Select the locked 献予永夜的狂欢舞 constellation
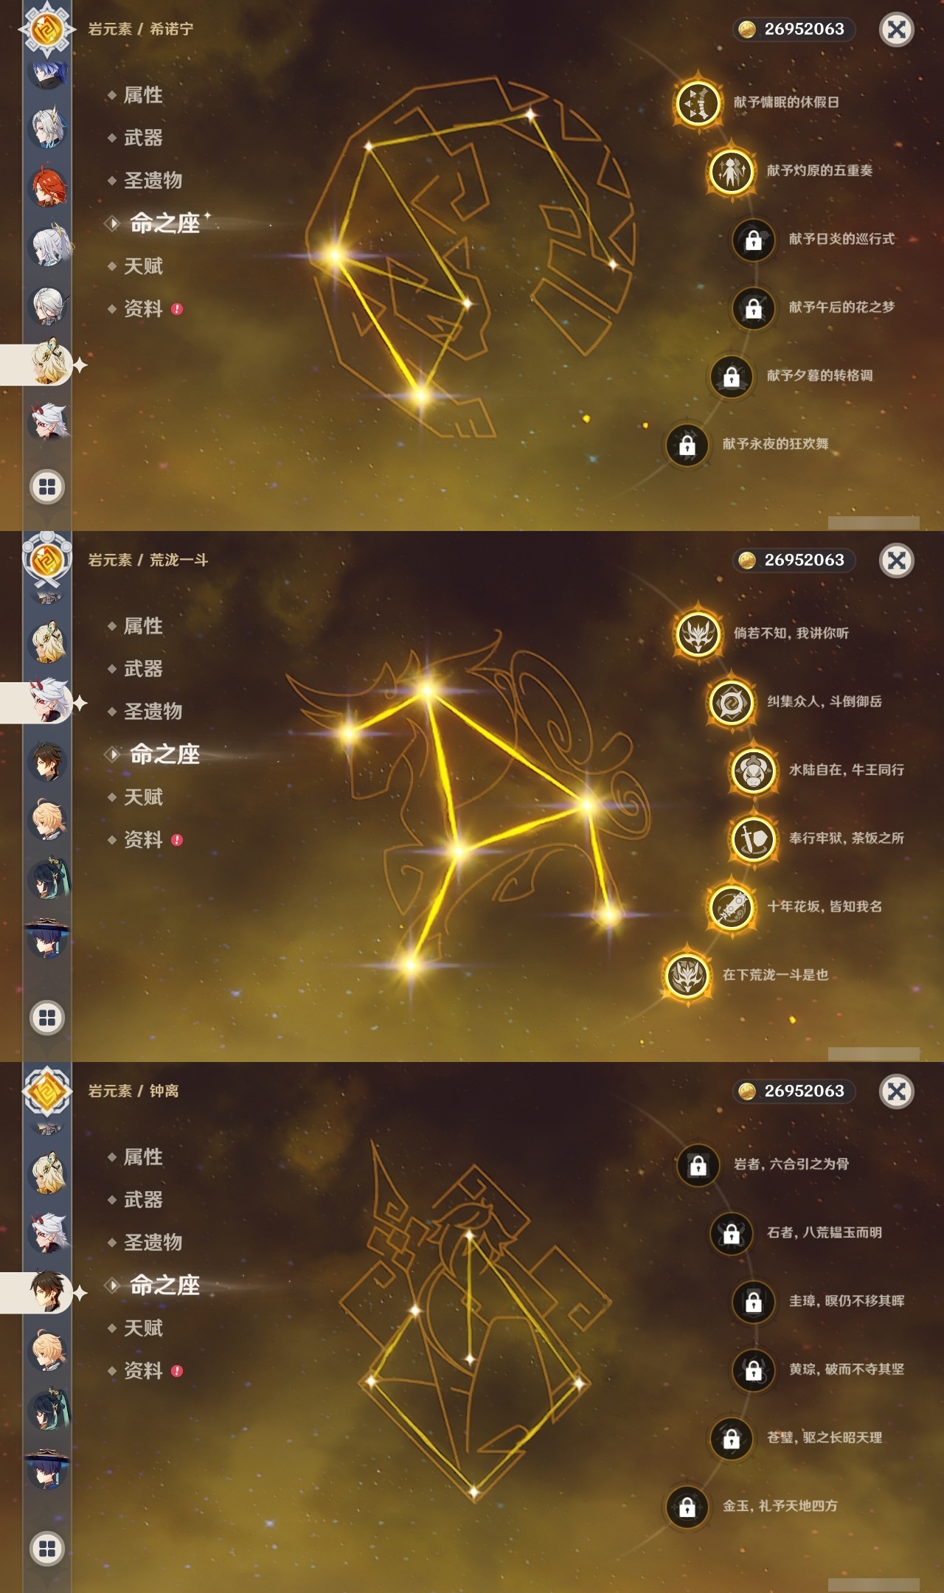 (x=687, y=445)
